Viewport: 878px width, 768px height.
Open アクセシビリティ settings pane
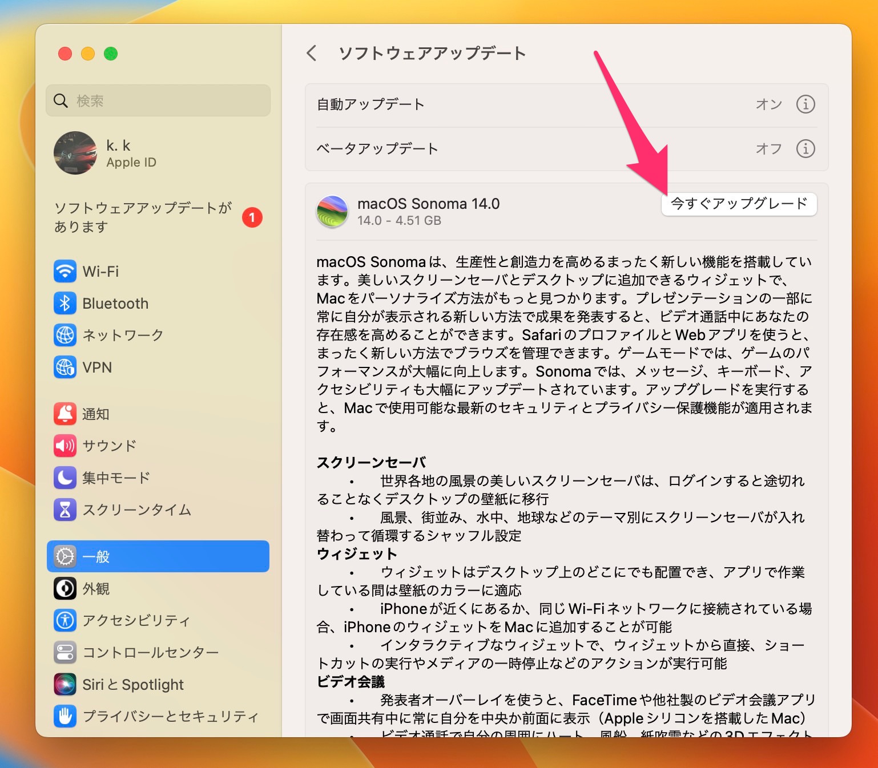(x=158, y=620)
